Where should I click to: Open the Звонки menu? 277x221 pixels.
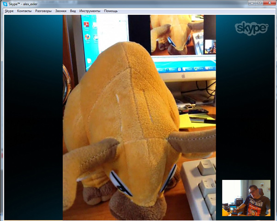[61, 11]
